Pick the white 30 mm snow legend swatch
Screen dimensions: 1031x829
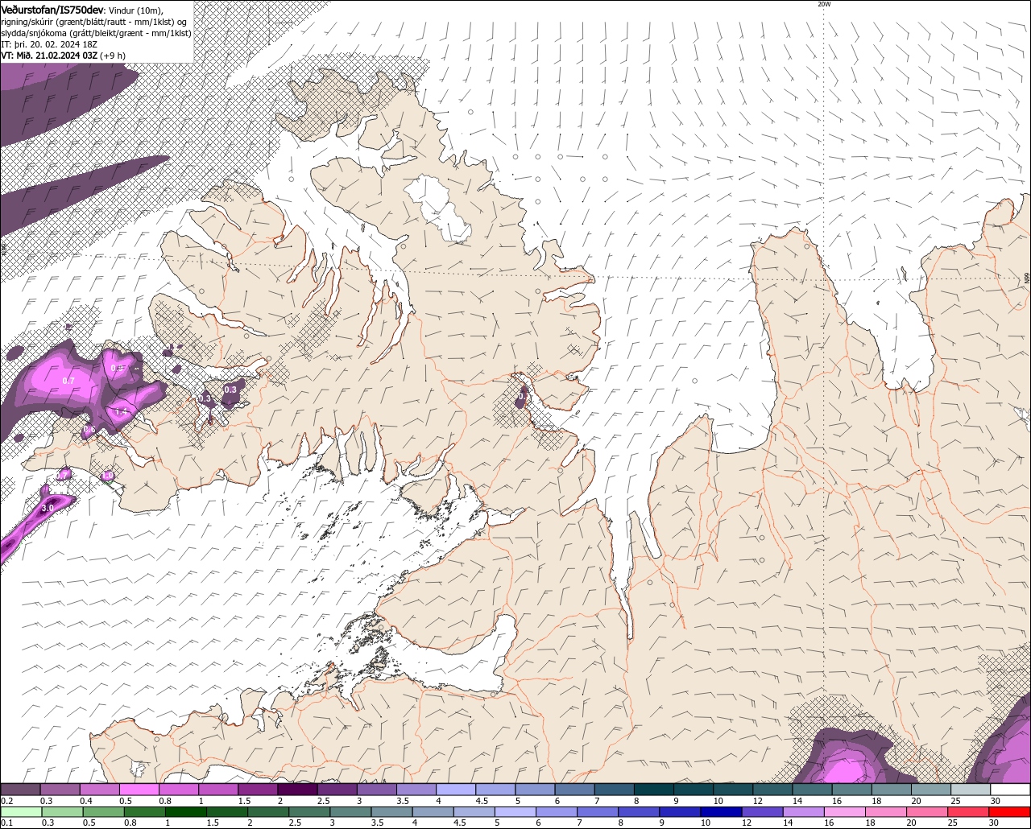tap(1010, 790)
